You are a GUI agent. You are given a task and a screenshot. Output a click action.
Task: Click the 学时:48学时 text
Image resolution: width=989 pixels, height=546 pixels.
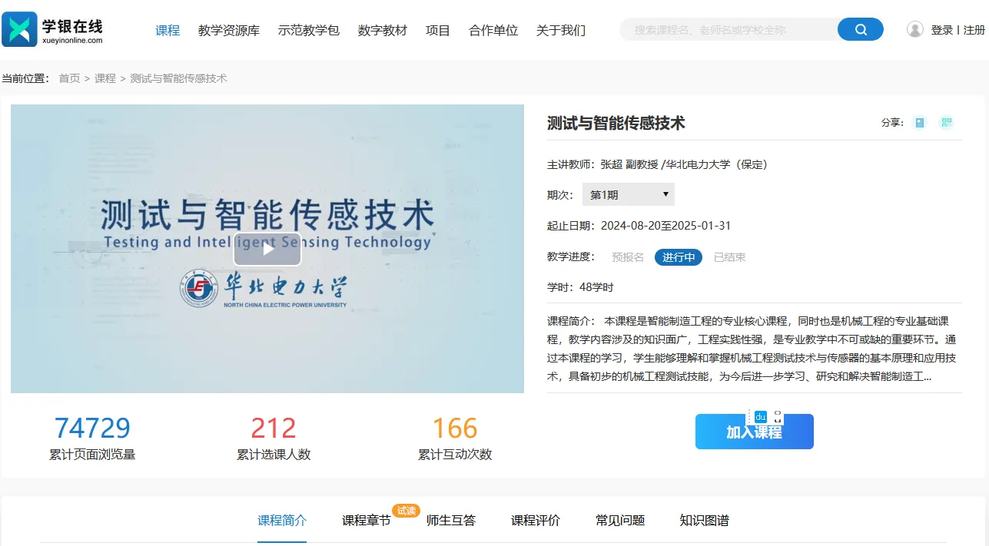[x=580, y=287]
